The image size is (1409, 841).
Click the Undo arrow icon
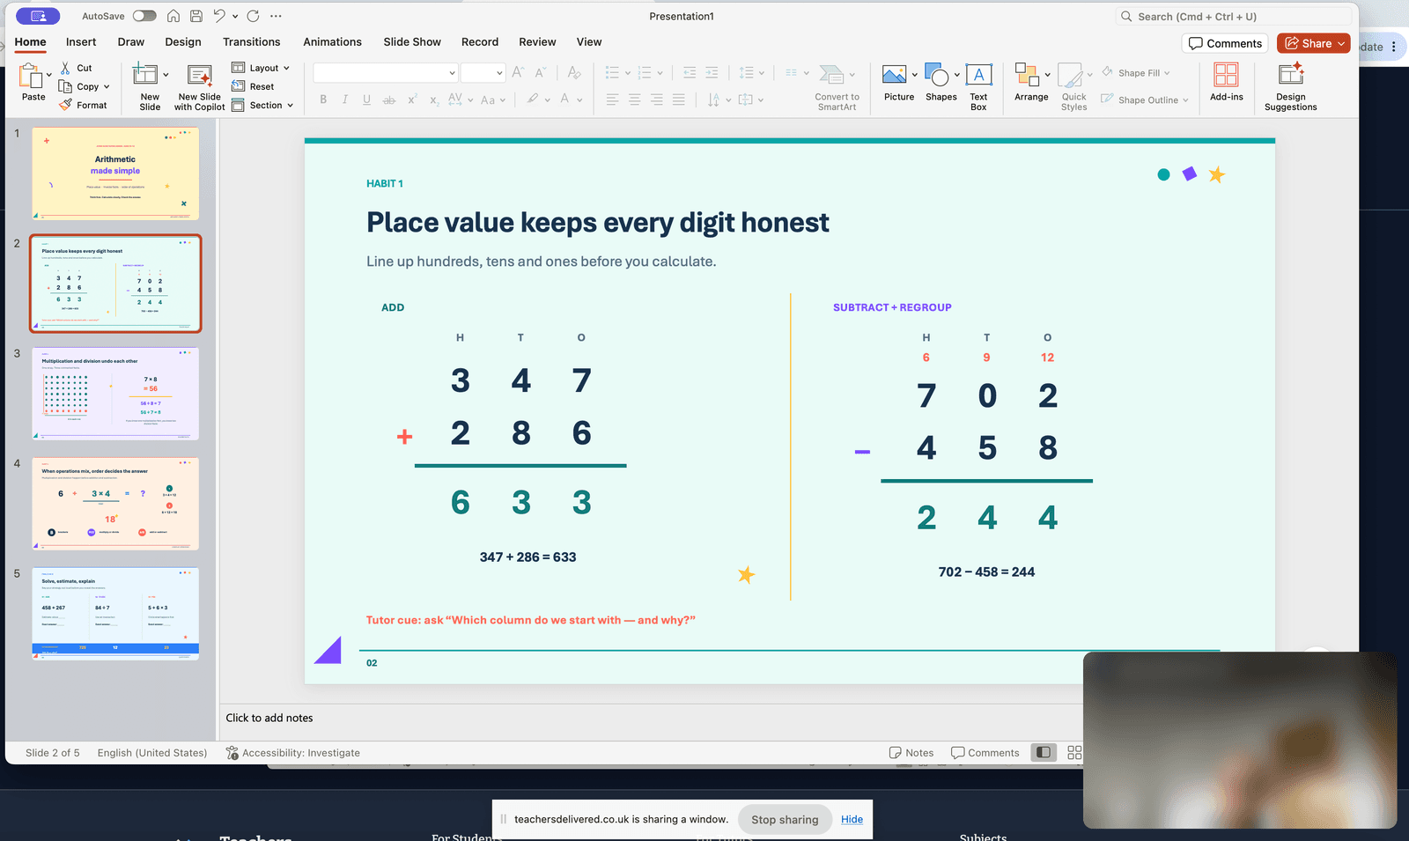tap(219, 16)
